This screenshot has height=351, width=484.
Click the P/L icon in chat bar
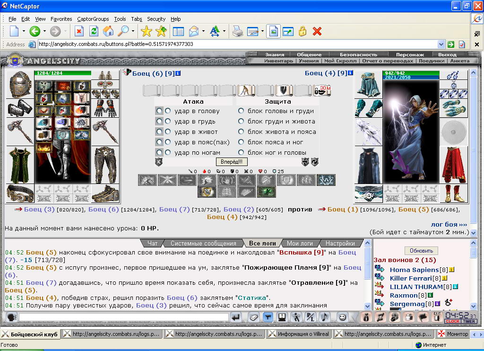pyautogui.click(x=310, y=317)
